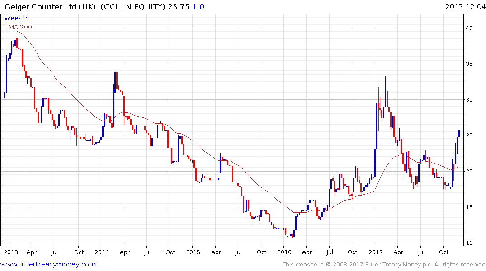The image size is (486, 271).
Task: Click the 2013 label on time axis
Action: (11, 252)
